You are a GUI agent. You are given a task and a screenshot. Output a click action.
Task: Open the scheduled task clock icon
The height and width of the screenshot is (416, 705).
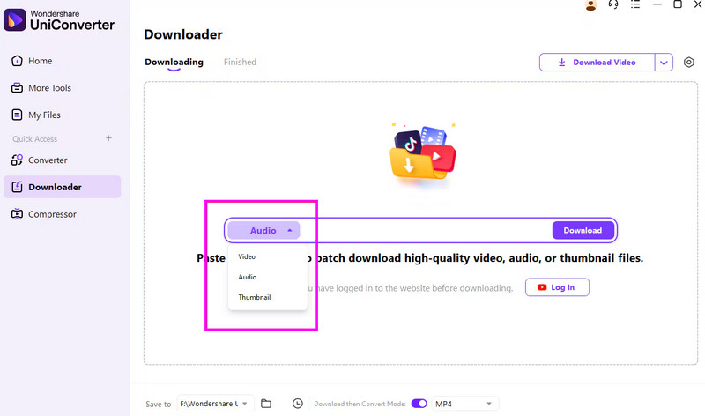click(297, 404)
